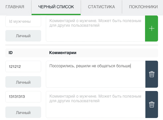Click the green underline beneath ЧЕРНЫЙ СПИСОК
163x120 pixels.
tap(56, 15)
